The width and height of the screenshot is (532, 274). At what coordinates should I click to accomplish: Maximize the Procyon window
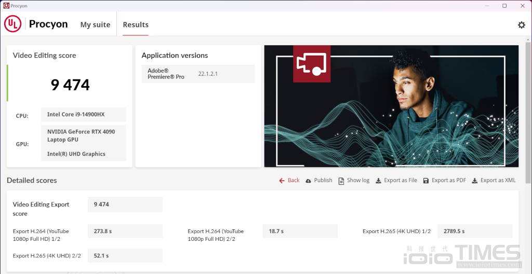coord(504,6)
